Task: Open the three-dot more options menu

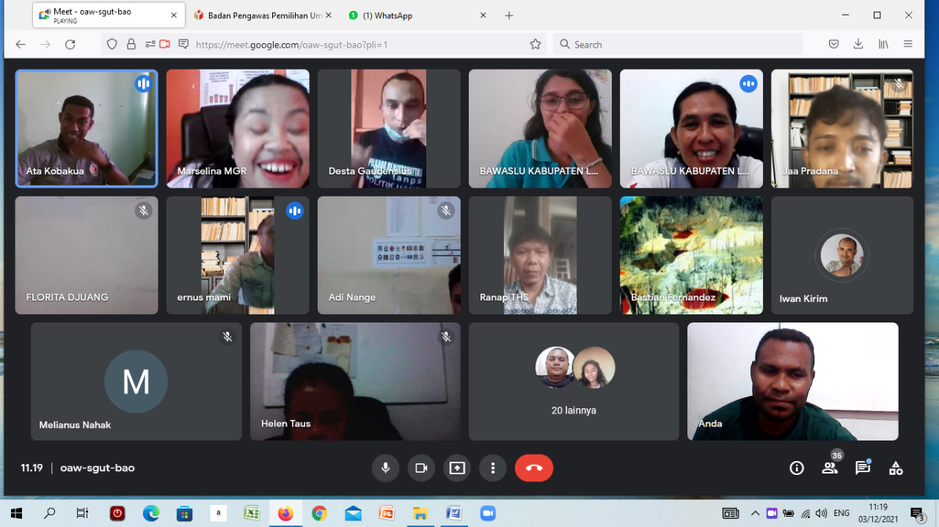Action: coord(493,468)
